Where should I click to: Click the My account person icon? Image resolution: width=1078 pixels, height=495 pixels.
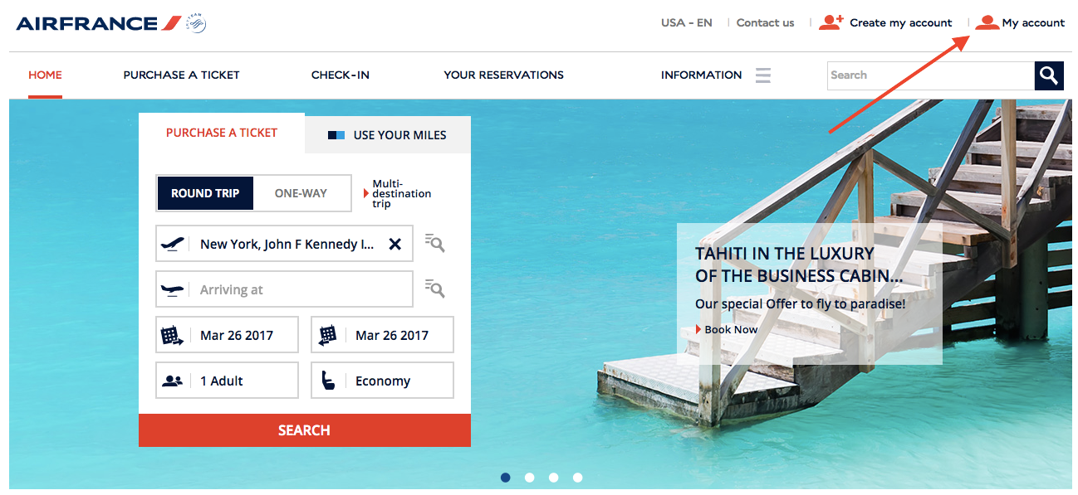[x=987, y=22]
